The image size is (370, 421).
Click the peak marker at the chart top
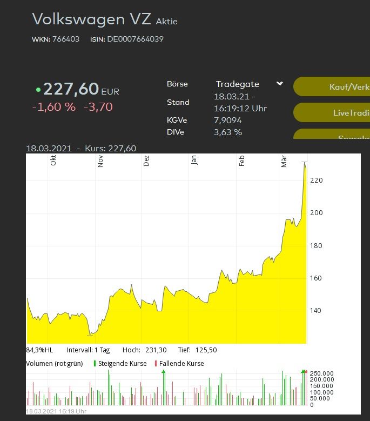pos(305,162)
